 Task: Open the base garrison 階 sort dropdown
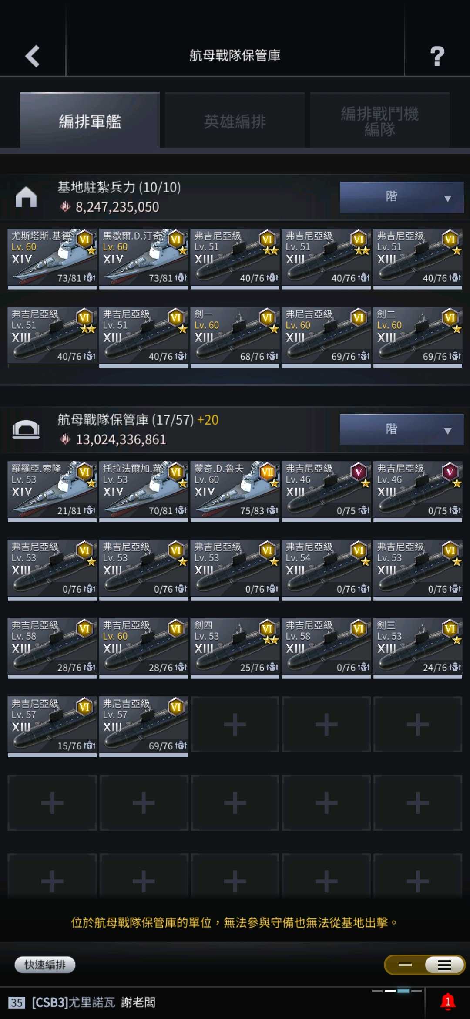(x=401, y=197)
